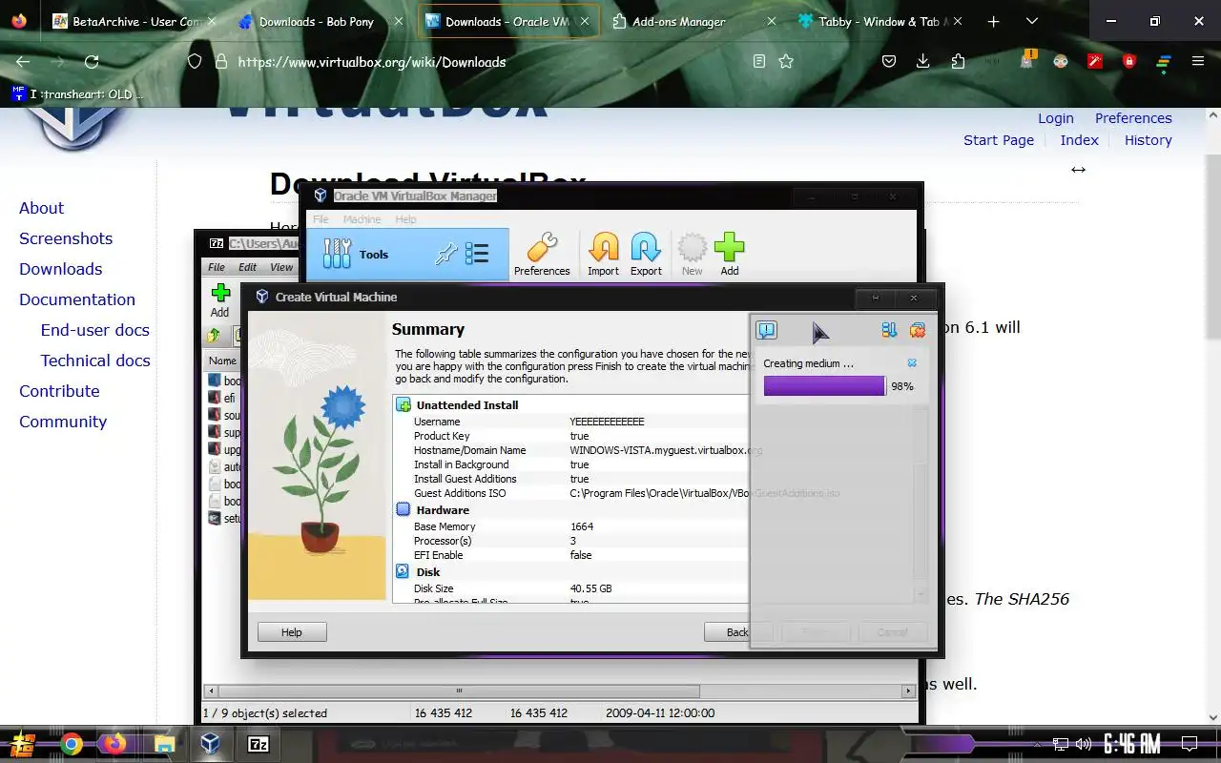Click the Name column header in 7-Zip
Screen dimensions: 1221x763
coord(223,361)
